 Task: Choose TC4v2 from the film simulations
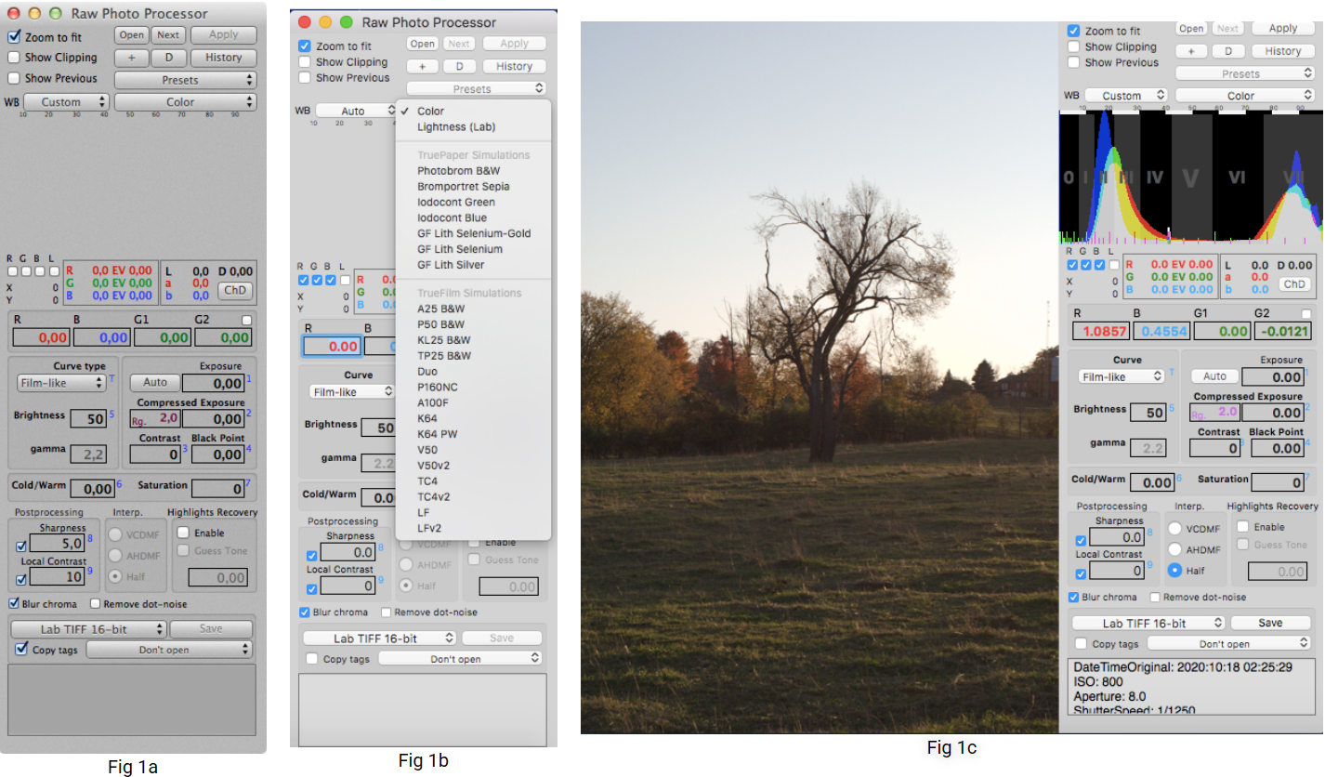433,496
